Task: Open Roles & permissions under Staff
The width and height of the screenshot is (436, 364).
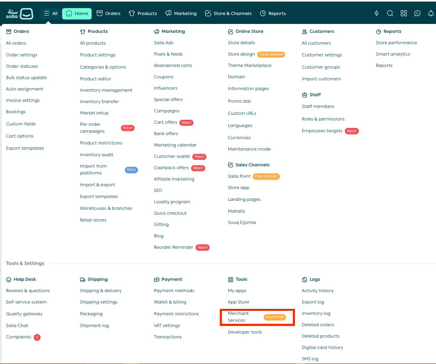Action: tap(323, 119)
